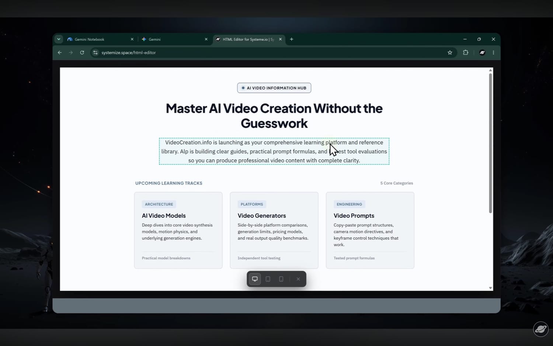Click the page's vertical scrollbar thumb

[x=490, y=143]
